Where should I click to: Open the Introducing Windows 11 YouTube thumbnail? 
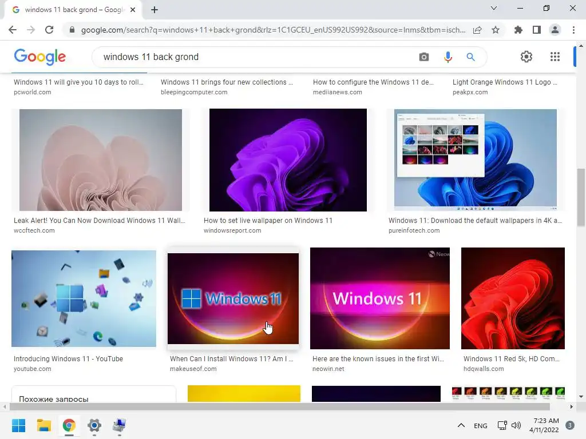tap(84, 298)
